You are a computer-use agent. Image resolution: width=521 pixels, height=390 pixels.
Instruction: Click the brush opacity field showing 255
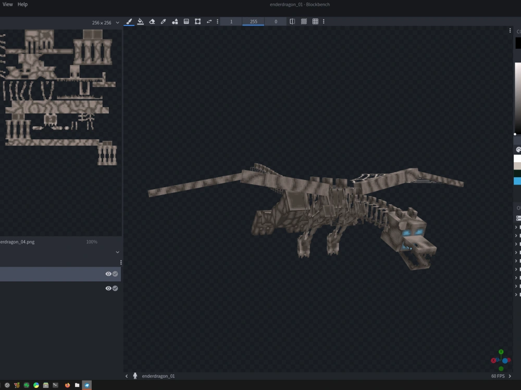tap(253, 21)
